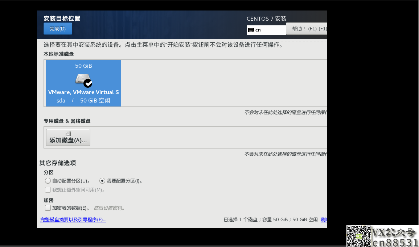419x247 pixels.
Task: Click the 添加磁盘(A)... add disk button
Action: pos(68,137)
